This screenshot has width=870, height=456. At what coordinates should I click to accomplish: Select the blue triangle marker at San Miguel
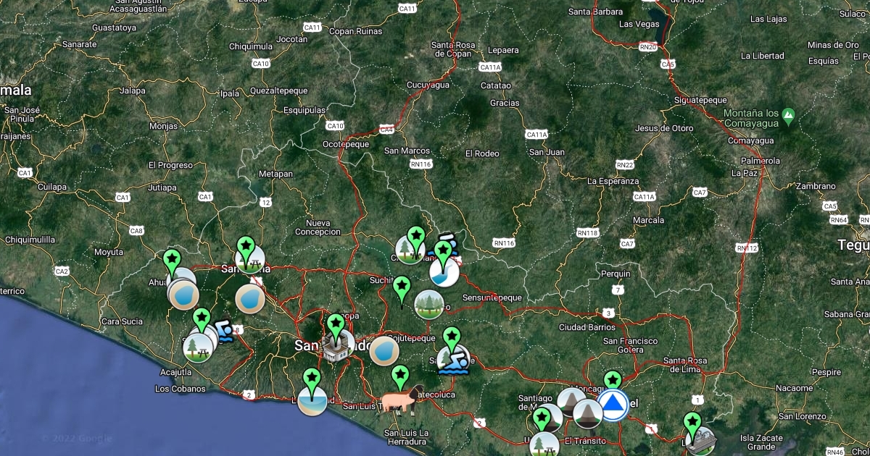pyautogui.click(x=613, y=403)
